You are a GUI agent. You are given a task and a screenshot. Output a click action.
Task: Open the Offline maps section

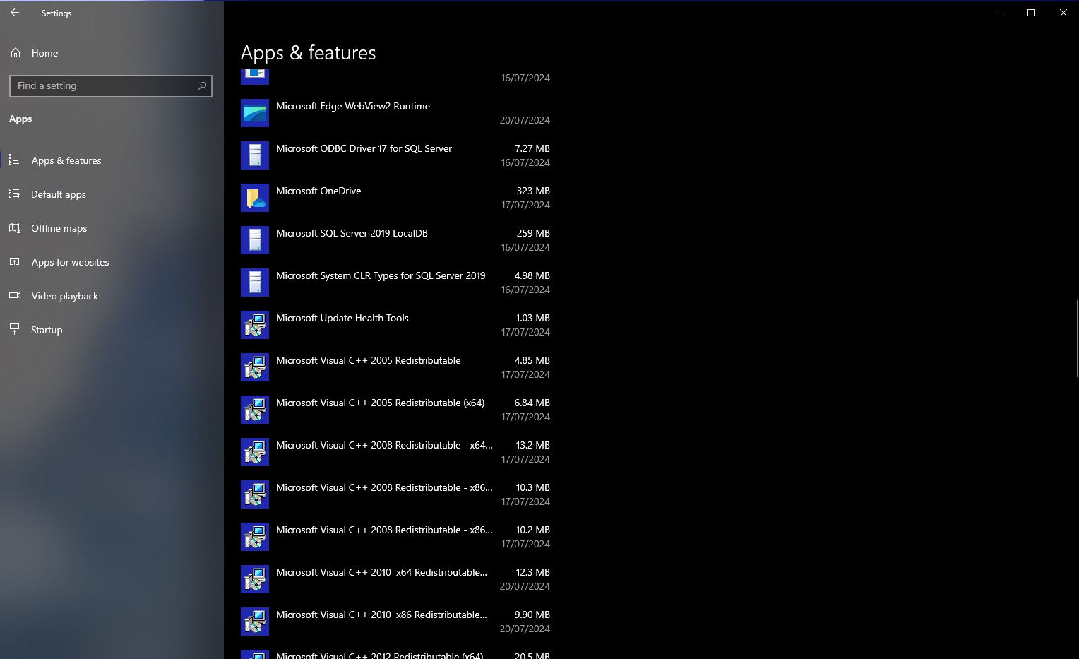(x=59, y=228)
